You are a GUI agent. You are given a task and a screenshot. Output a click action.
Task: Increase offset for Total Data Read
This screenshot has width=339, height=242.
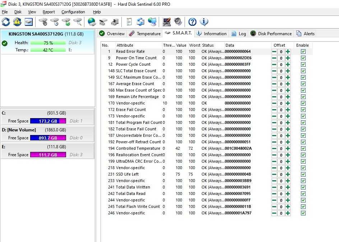click(x=288, y=194)
